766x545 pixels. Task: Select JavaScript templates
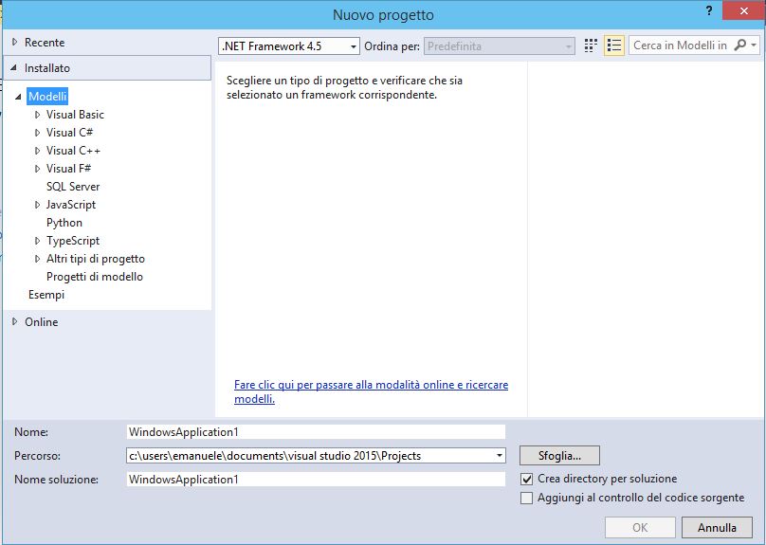[x=71, y=205]
